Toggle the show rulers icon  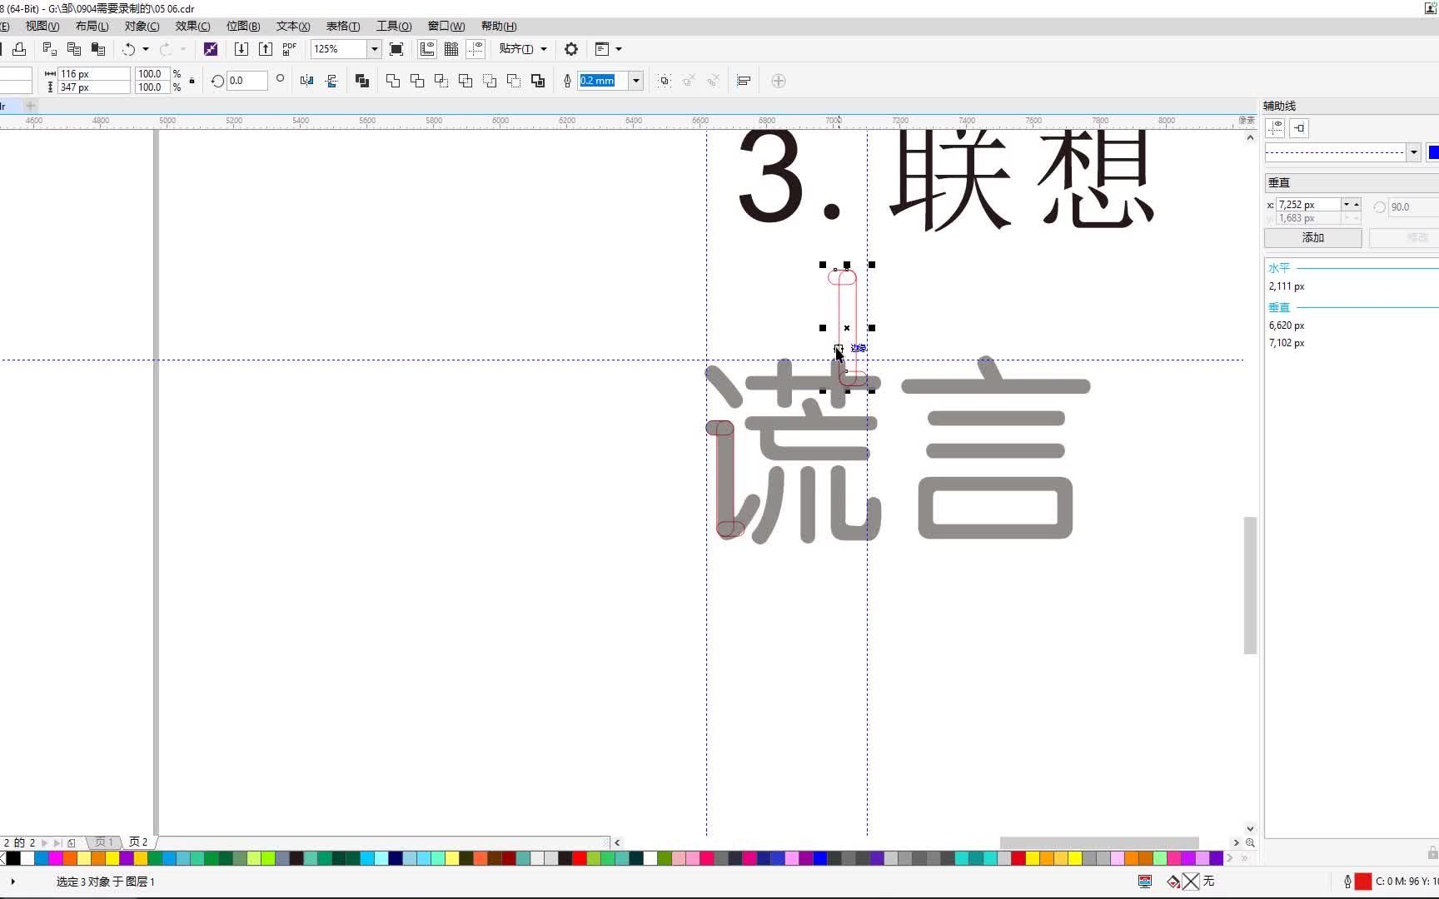click(x=427, y=49)
